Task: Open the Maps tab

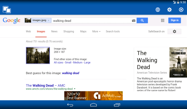Action: click(83, 32)
